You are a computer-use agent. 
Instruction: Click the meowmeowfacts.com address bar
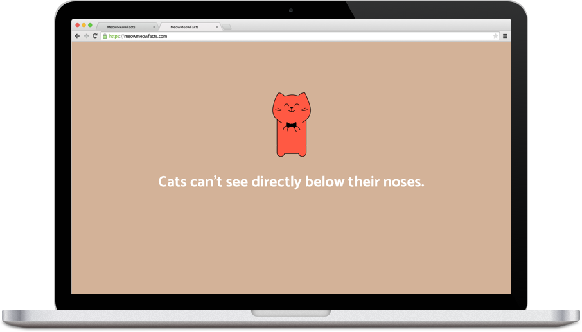coord(301,36)
